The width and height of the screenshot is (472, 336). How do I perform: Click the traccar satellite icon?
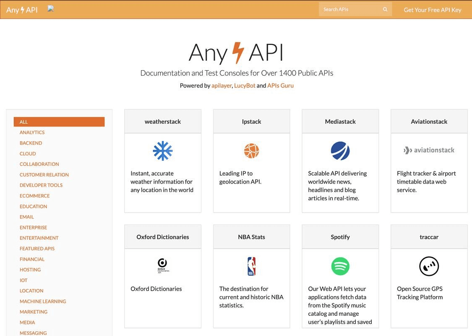coord(429,266)
